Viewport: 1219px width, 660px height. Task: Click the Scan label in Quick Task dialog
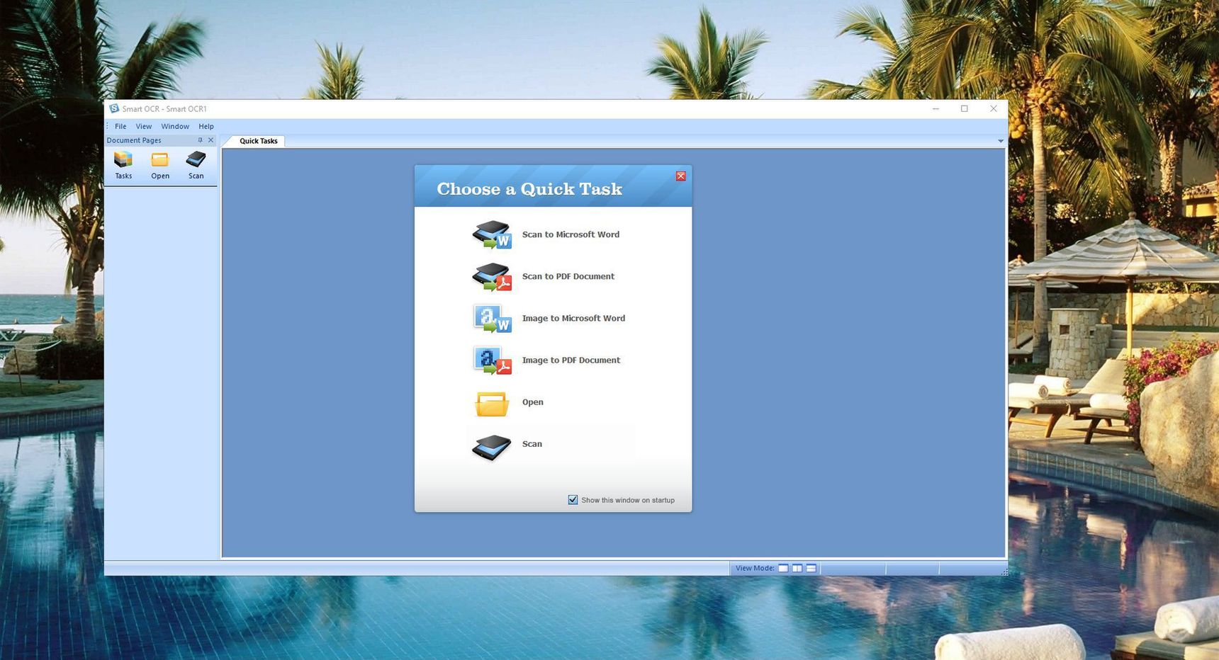click(532, 444)
